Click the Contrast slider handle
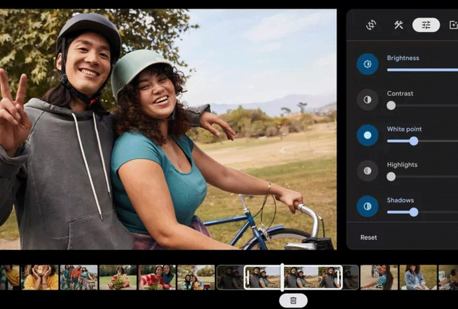458x309 pixels. click(391, 106)
